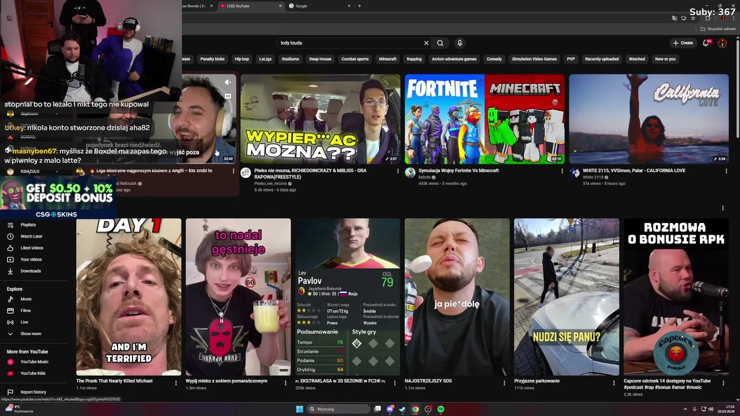Open a new browser tab with plus
Viewport: 740px width, 416px height.
click(x=360, y=6)
